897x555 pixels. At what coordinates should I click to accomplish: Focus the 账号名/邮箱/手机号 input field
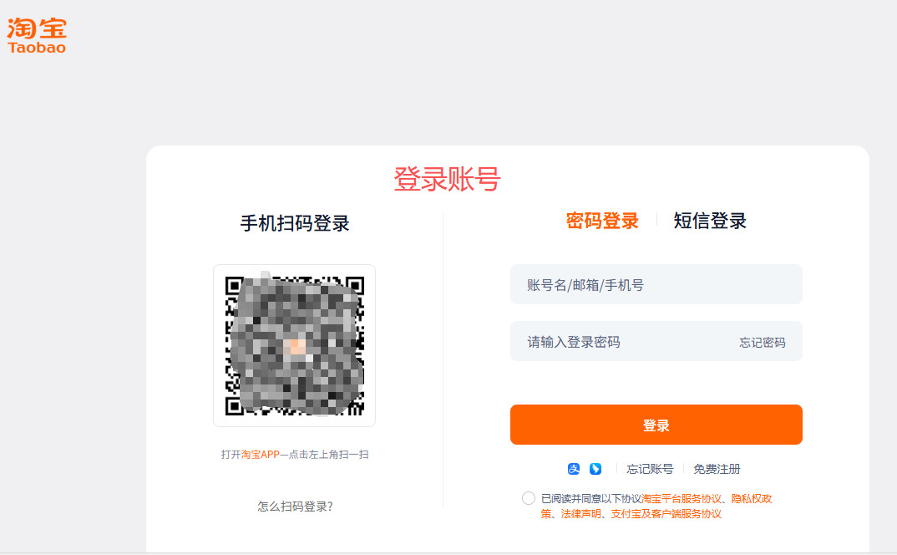[x=656, y=285]
